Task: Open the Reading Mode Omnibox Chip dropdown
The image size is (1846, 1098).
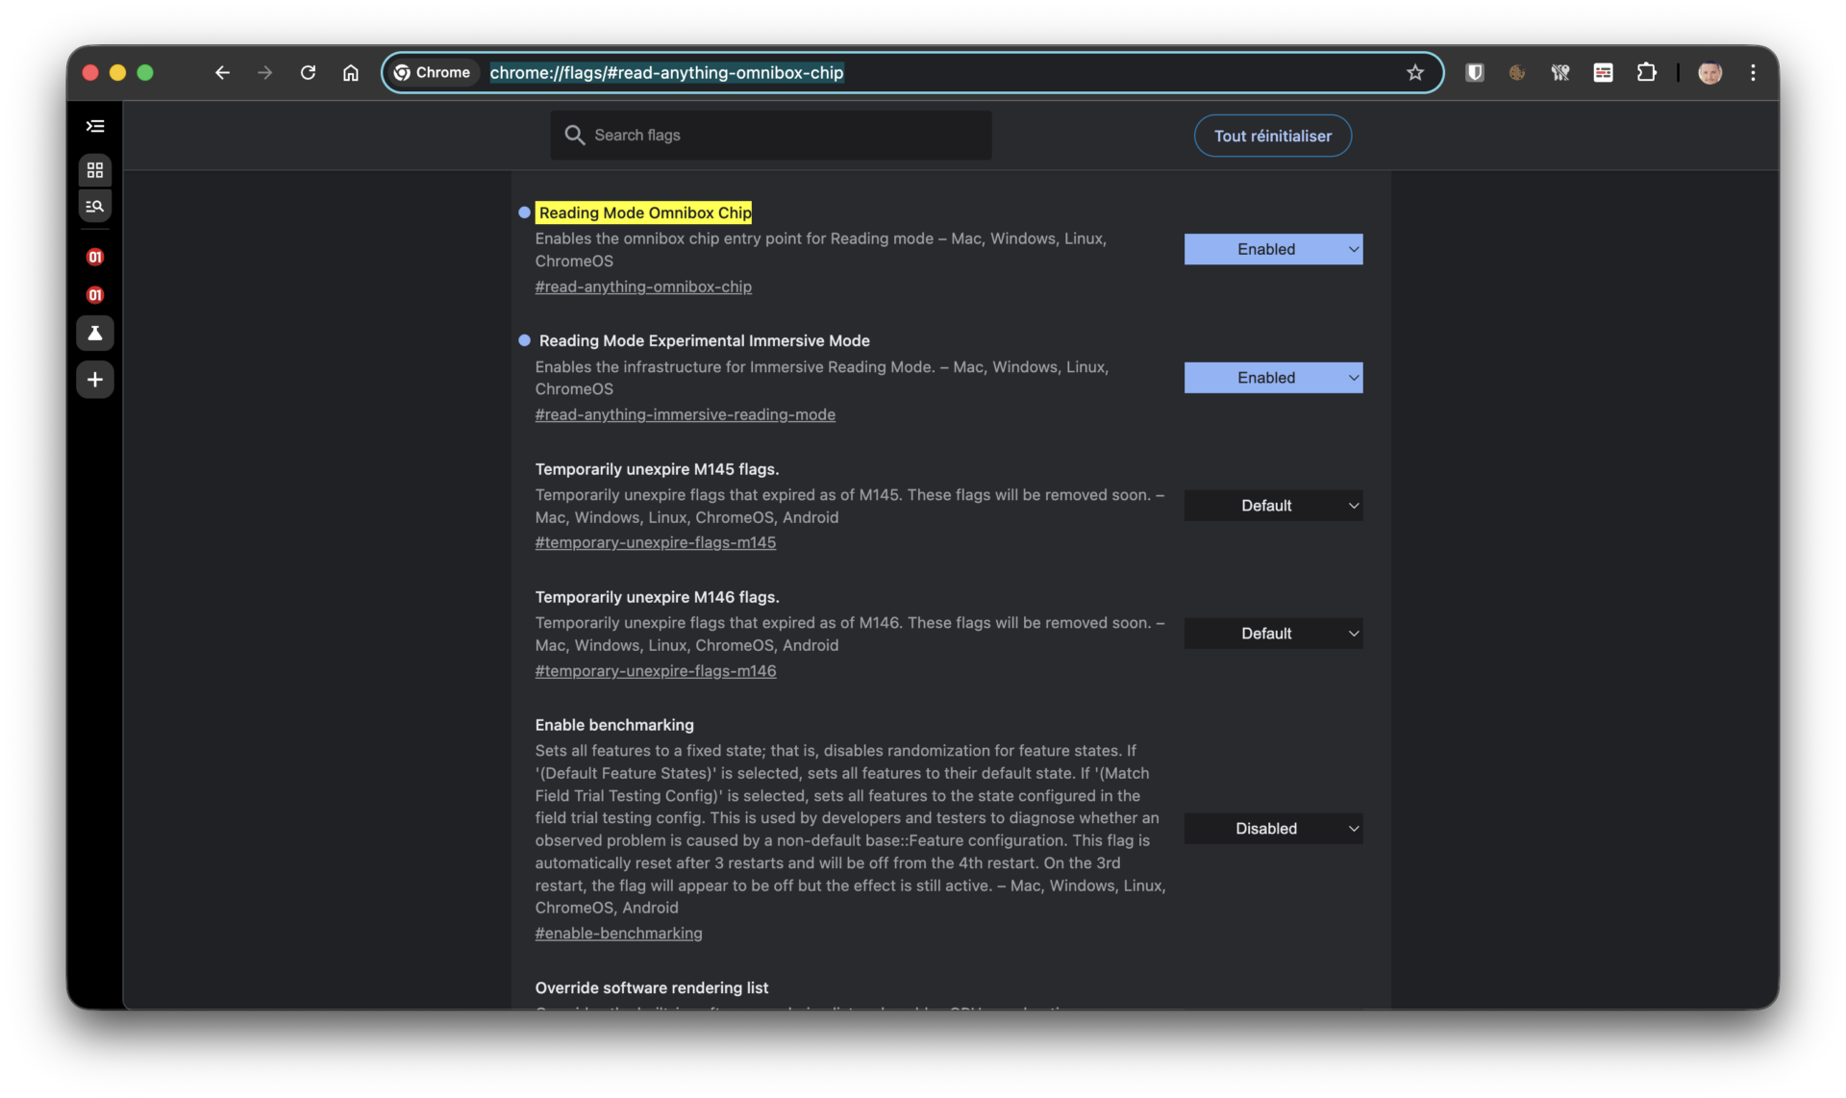Action: click(x=1273, y=249)
